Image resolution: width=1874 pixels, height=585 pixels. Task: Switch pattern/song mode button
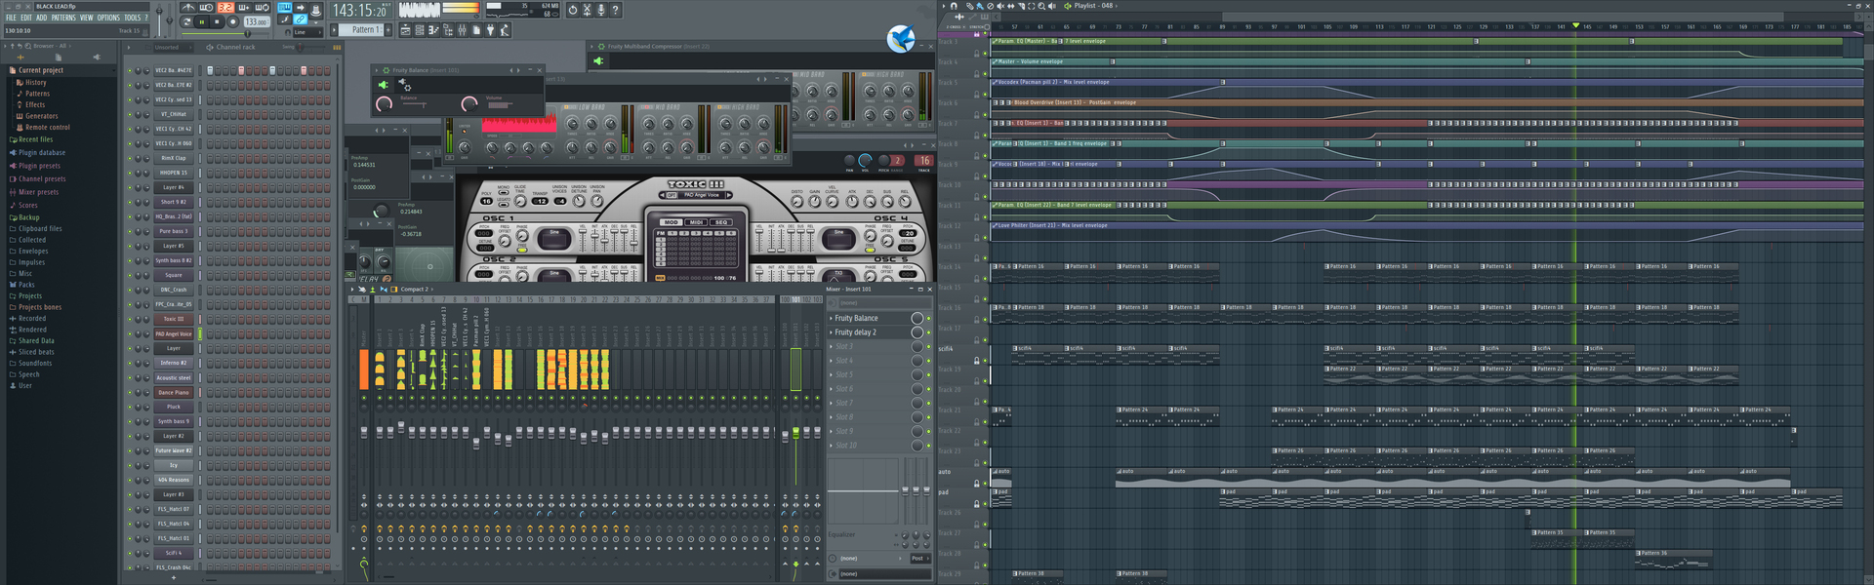[x=186, y=21]
